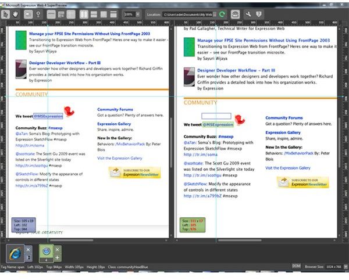Open the wrench options tool
The height and width of the screenshot is (280, 349).
pos(248,15)
